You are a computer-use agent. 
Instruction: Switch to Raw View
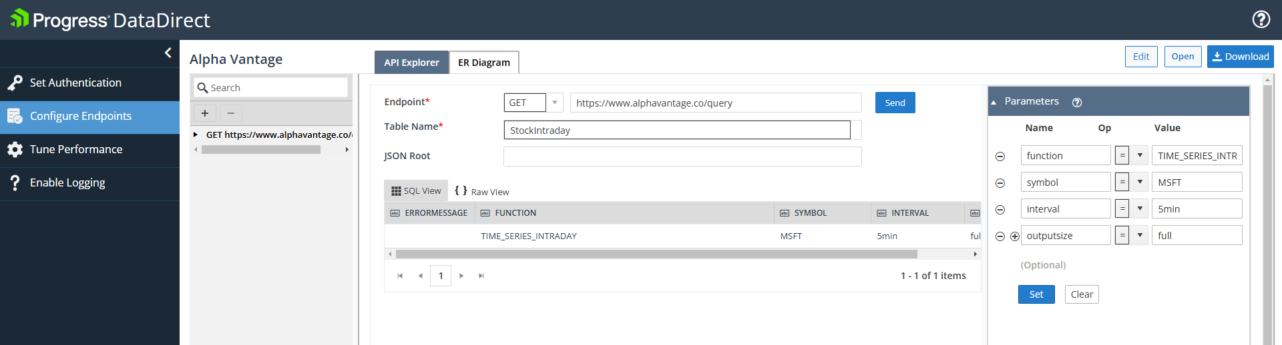point(482,192)
